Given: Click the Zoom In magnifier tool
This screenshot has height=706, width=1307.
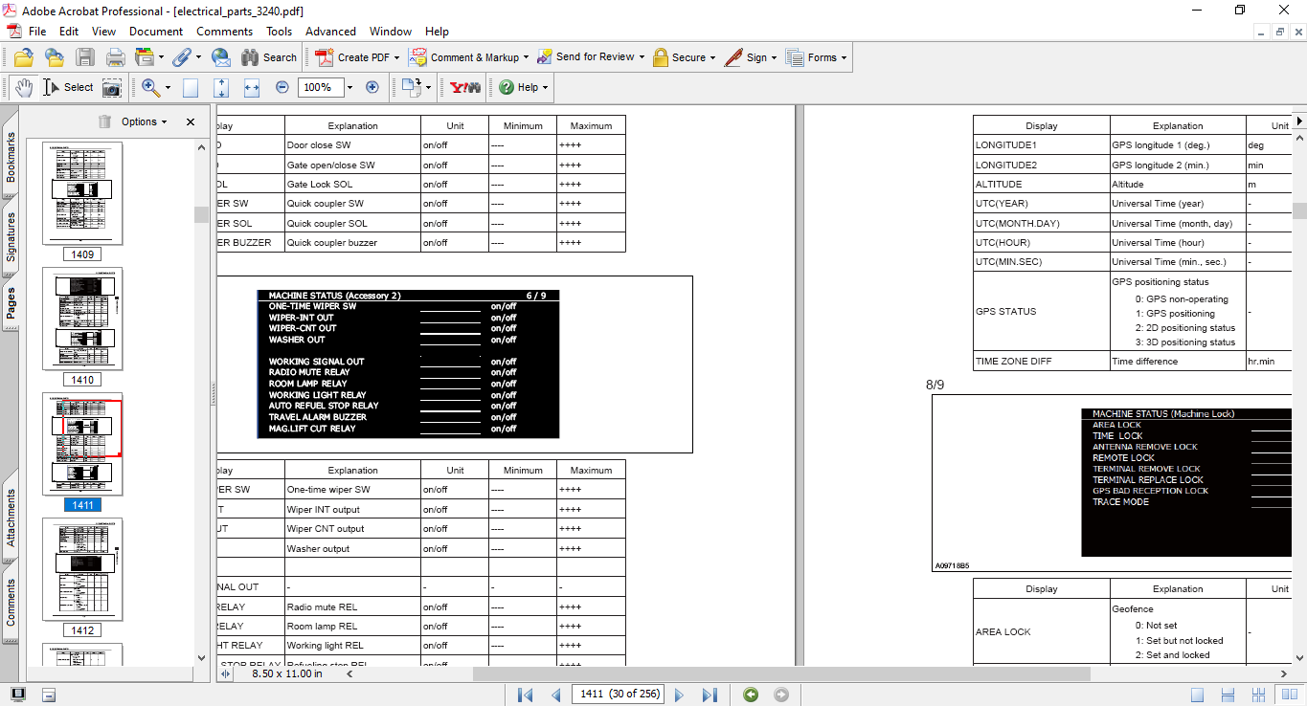Looking at the screenshot, I should [150, 87].
